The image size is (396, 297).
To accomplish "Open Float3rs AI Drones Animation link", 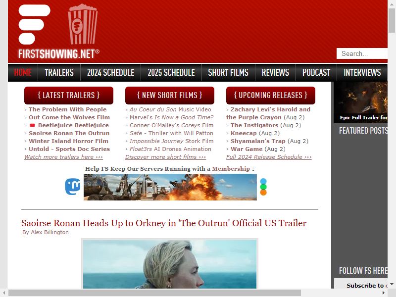I will 170,149.
